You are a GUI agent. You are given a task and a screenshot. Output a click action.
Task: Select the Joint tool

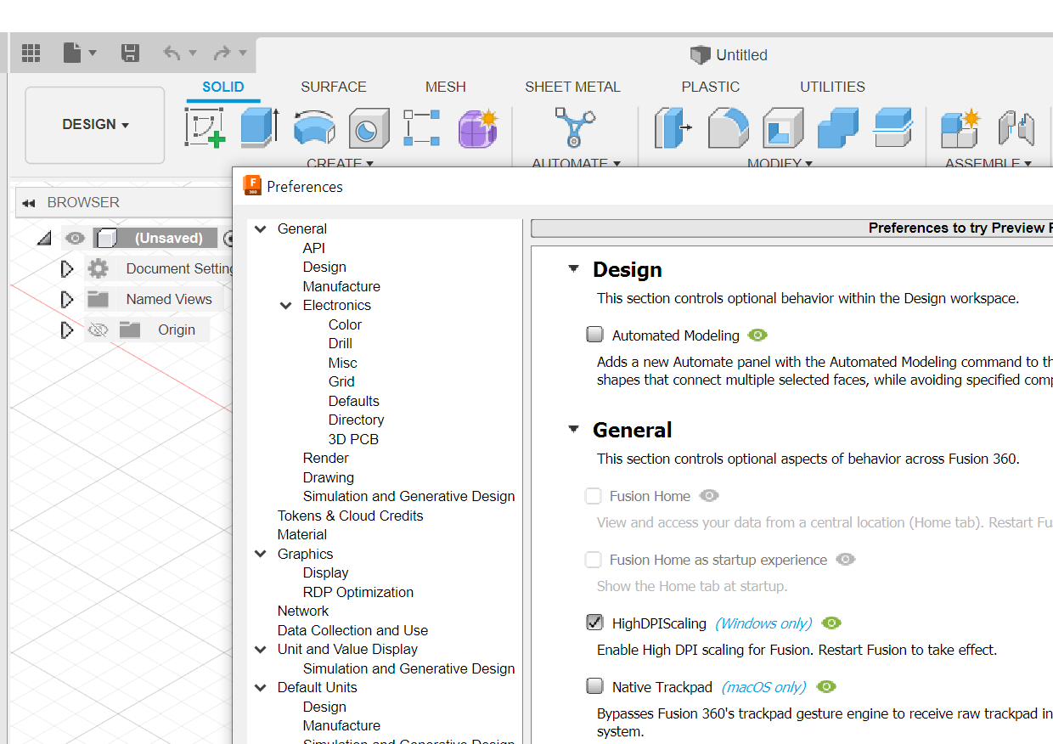[1016, 127]
